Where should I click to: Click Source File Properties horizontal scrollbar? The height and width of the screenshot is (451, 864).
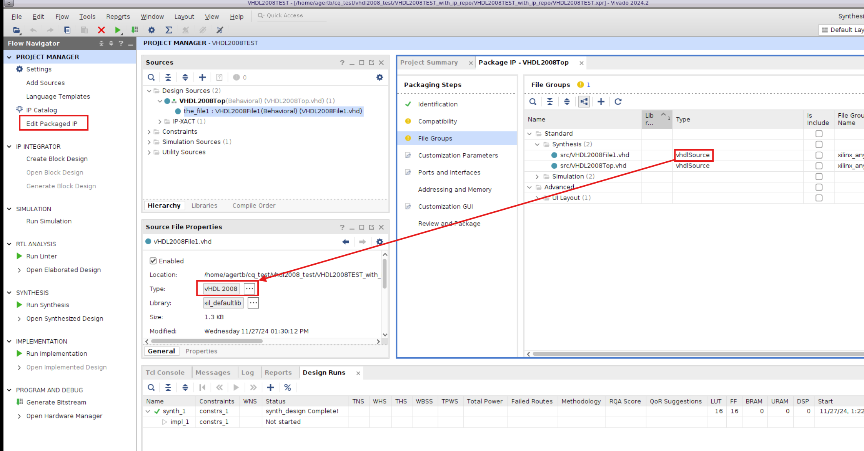[x=207, y=341]
